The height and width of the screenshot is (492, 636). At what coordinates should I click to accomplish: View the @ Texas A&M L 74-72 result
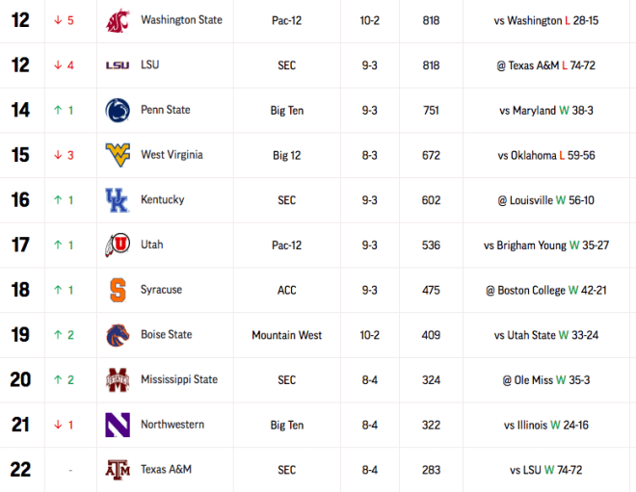[546, 65]
